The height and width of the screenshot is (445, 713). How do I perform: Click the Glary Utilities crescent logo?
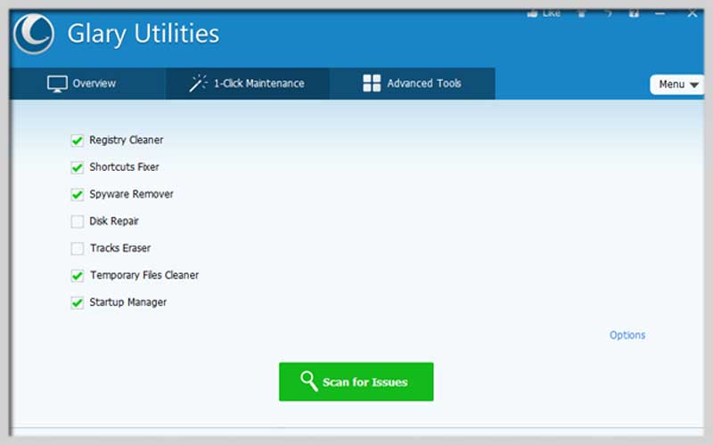(34, 34)
